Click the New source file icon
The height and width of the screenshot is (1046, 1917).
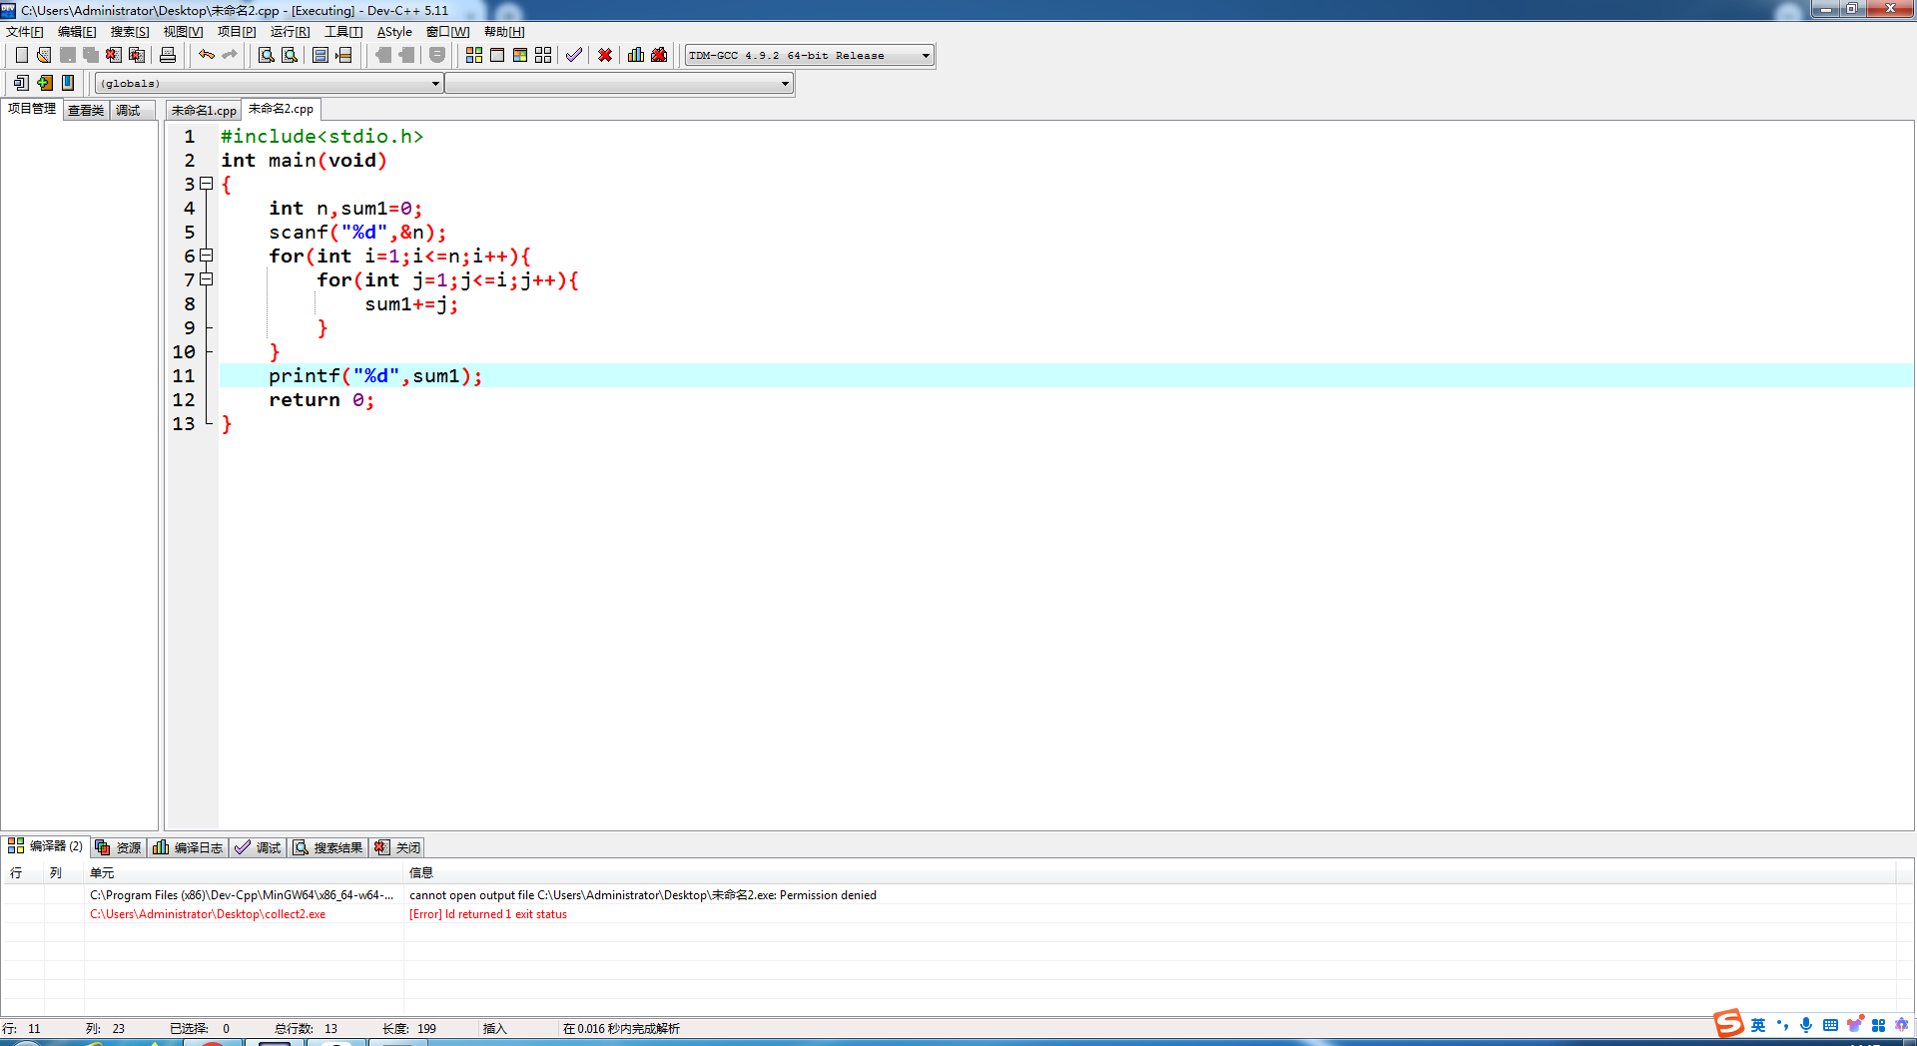(21, 55)
